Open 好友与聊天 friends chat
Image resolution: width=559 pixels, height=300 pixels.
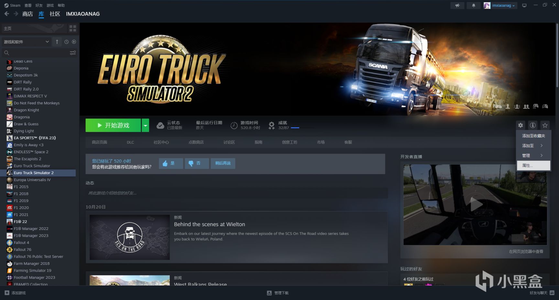click(x=542, y=293)
